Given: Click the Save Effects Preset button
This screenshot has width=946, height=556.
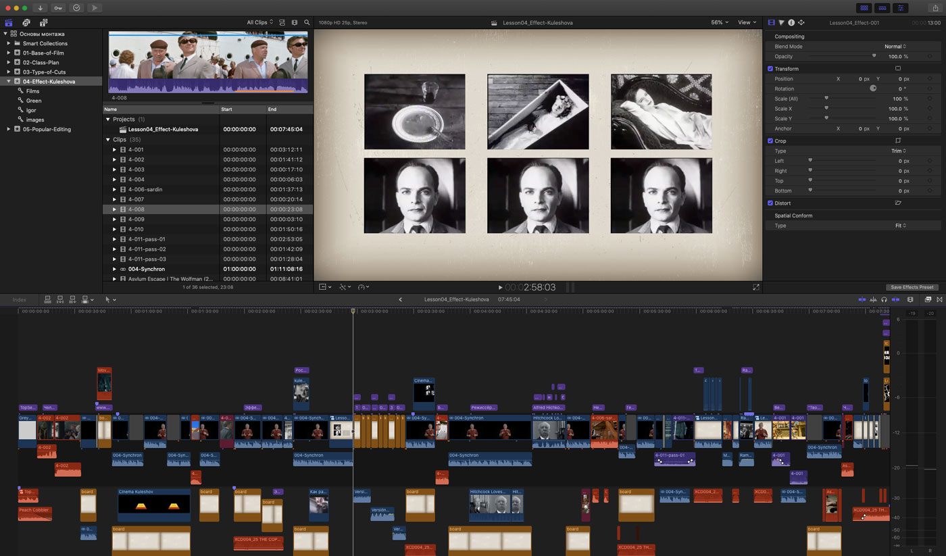Looking at the screenshot, I should pos(912,287).
